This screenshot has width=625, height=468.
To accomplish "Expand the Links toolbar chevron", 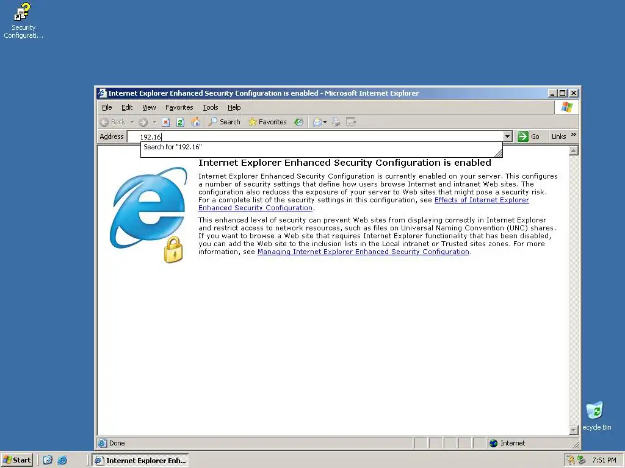I will coord(574,135).
